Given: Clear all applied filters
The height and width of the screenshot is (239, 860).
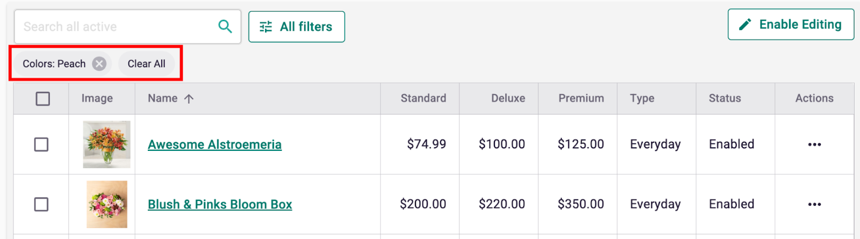Looking at the screenshot, I should click(x=146, y=64).
